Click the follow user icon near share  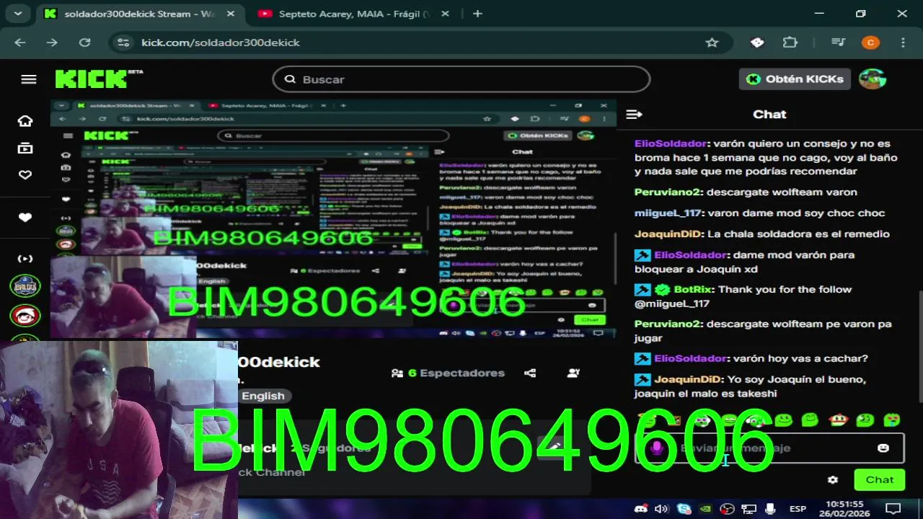[573, 373]
